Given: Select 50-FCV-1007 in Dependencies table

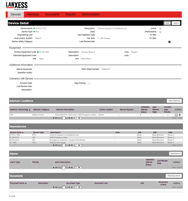Looking at the screenshot, I should 96,135.
